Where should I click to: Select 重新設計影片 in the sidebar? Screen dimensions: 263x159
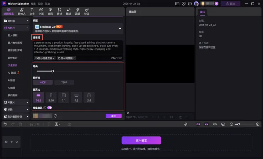pos(15,50)
